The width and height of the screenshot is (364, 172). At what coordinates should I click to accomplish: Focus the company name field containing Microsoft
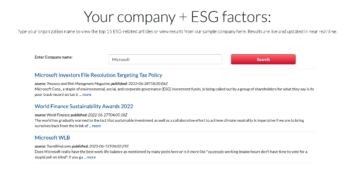(x=165, y=60)
